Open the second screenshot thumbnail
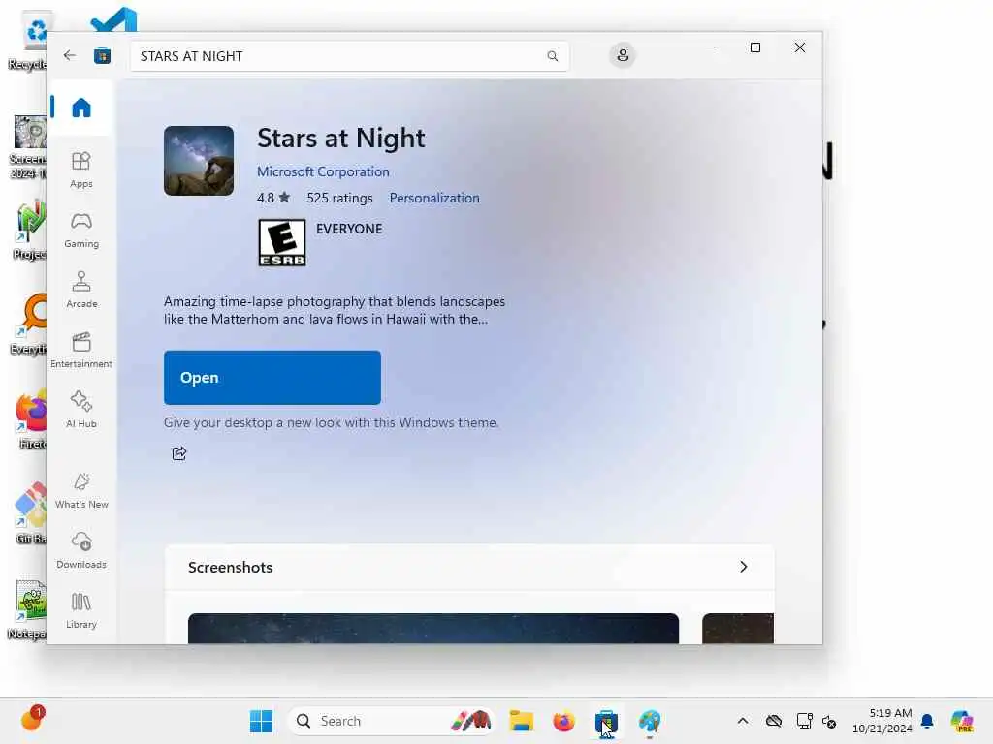 point(738,628)
